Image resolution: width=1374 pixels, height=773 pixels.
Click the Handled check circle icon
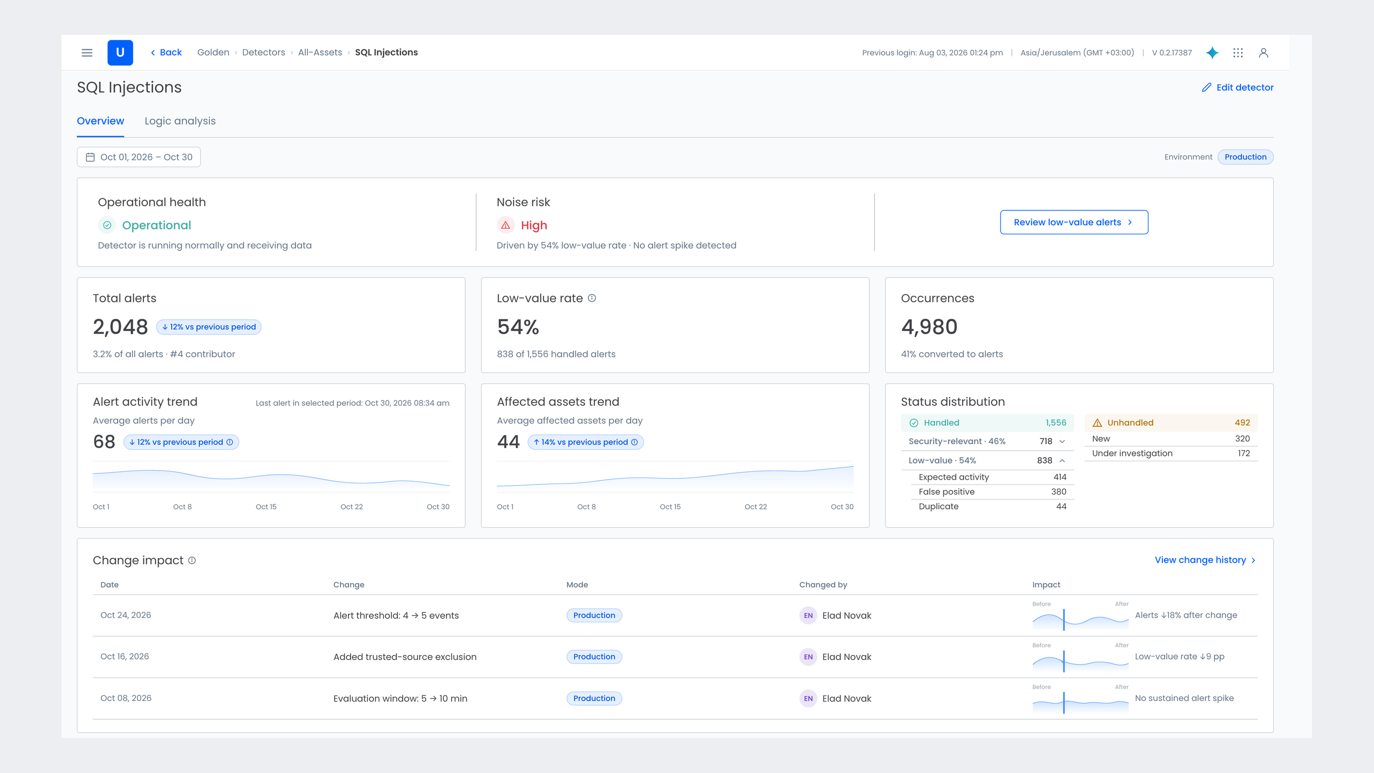click(x=914, y=422)
